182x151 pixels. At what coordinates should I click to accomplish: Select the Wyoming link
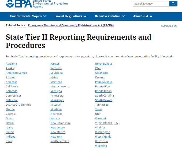[x=101, y=146]
